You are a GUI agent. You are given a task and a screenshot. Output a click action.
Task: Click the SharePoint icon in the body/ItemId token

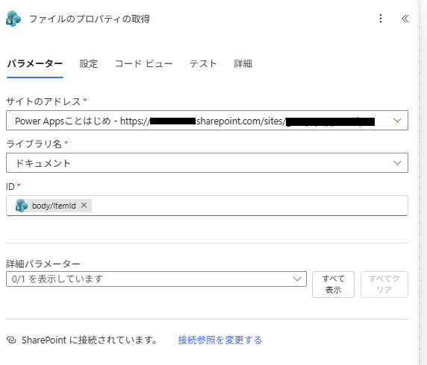[x=22, y=206]
